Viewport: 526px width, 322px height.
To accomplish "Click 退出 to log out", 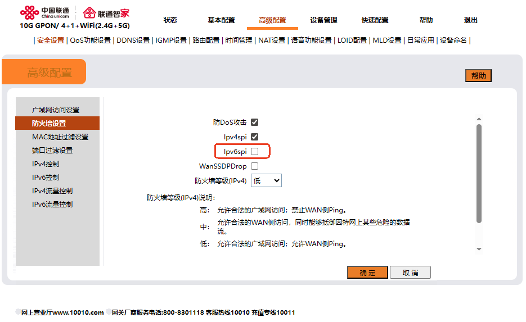I will [470, 20].
